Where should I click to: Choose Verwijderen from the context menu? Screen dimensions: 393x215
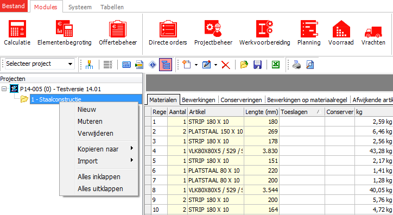[99, 134]
